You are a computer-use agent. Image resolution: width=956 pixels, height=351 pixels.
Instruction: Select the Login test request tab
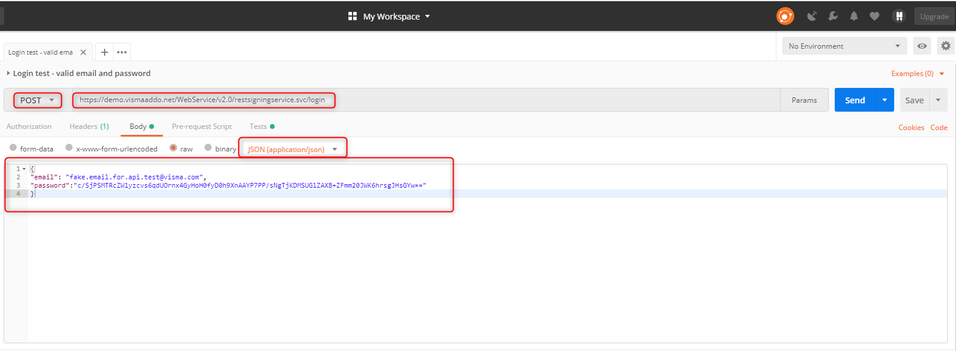click(x=40, y=52)
